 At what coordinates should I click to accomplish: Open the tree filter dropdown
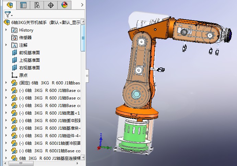coord(9,14)
